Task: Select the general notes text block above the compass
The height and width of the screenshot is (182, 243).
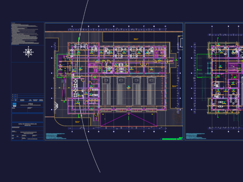Action: [25, 34]
